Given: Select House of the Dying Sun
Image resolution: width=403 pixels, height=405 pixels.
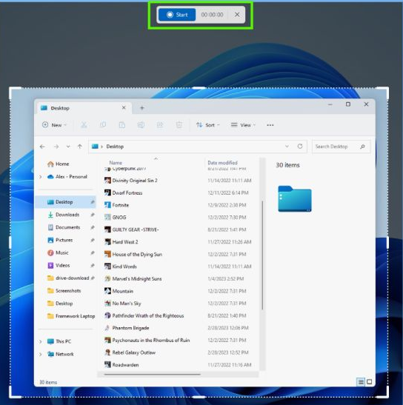Looking at the screenshot, I should (133, 255).
